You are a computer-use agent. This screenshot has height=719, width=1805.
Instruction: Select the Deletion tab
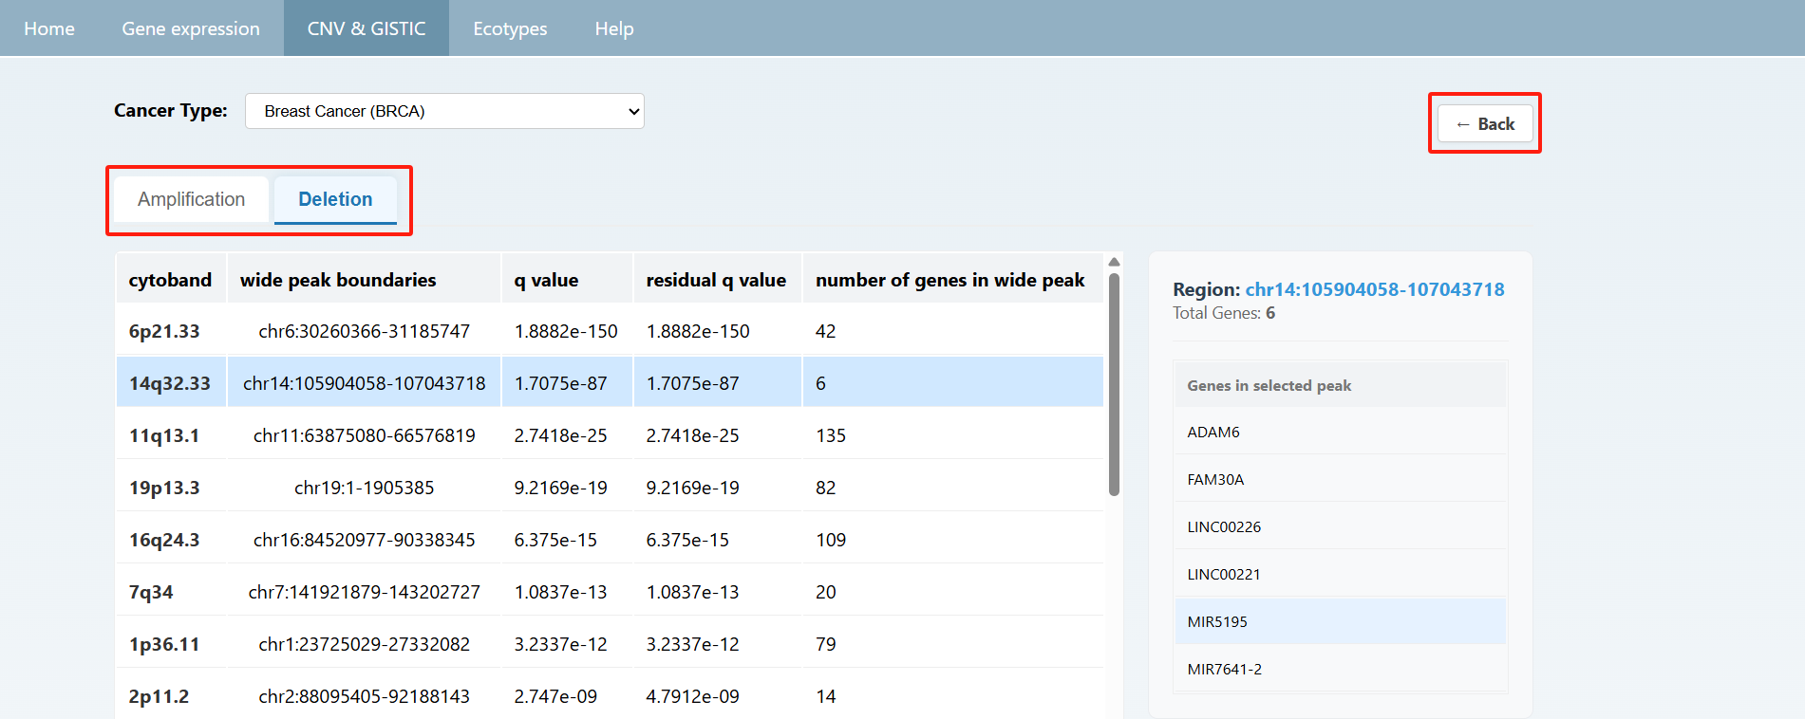click(335, 199)
